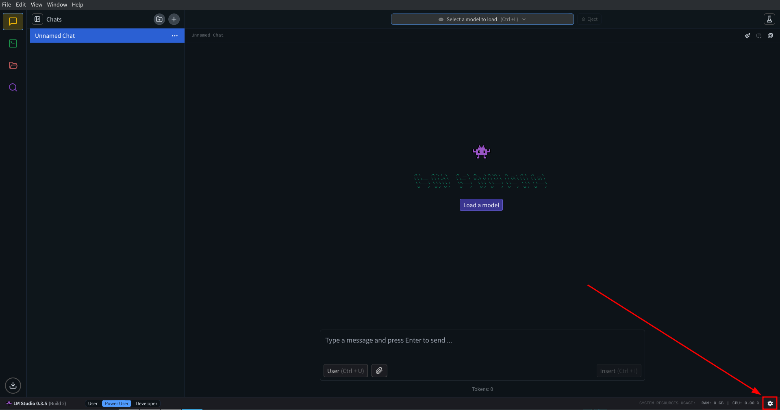Expand the Select a model to load dropdown
Image resolution: width=780 pixels, height=410 pixels.
(482, 19)
